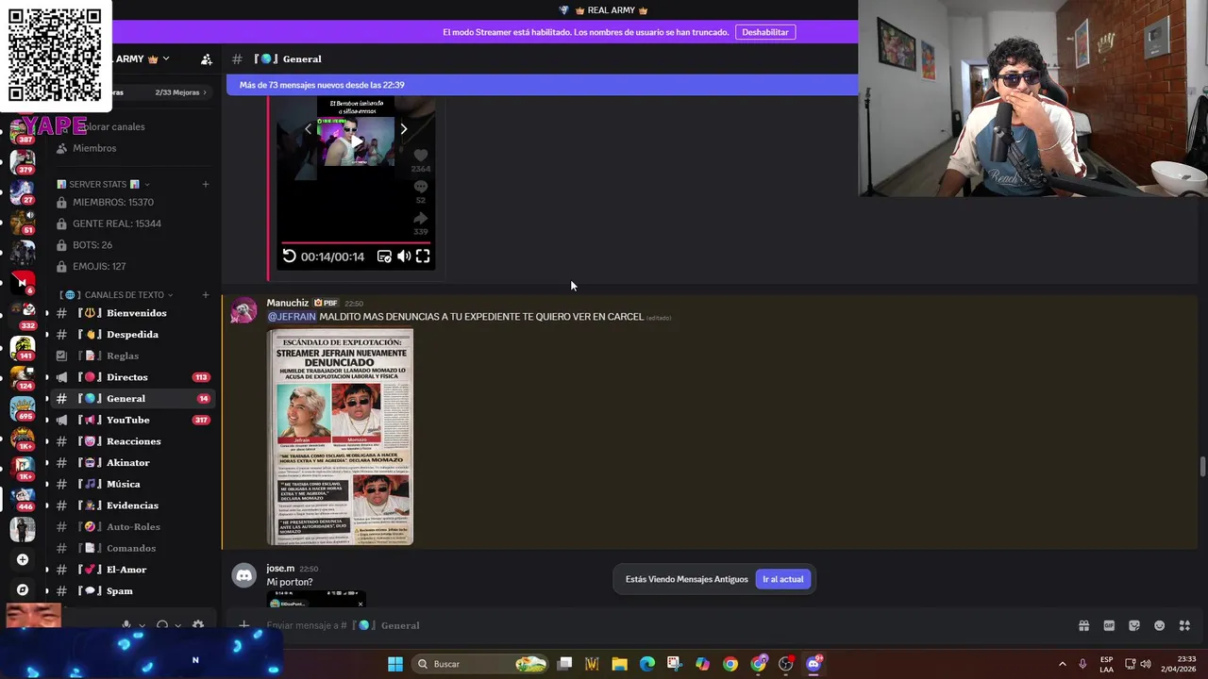
Task: Click the Manuchiz username
Action: click(x=288, y=303)
